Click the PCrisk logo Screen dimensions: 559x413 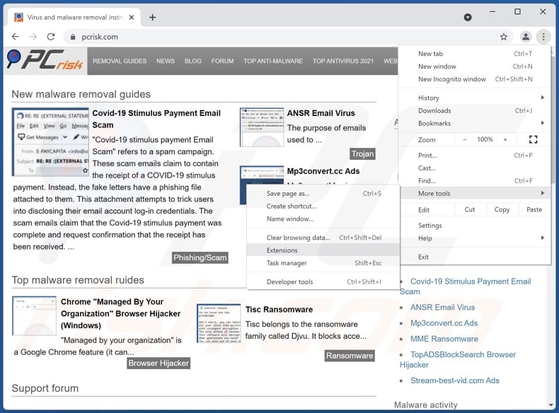45,62
